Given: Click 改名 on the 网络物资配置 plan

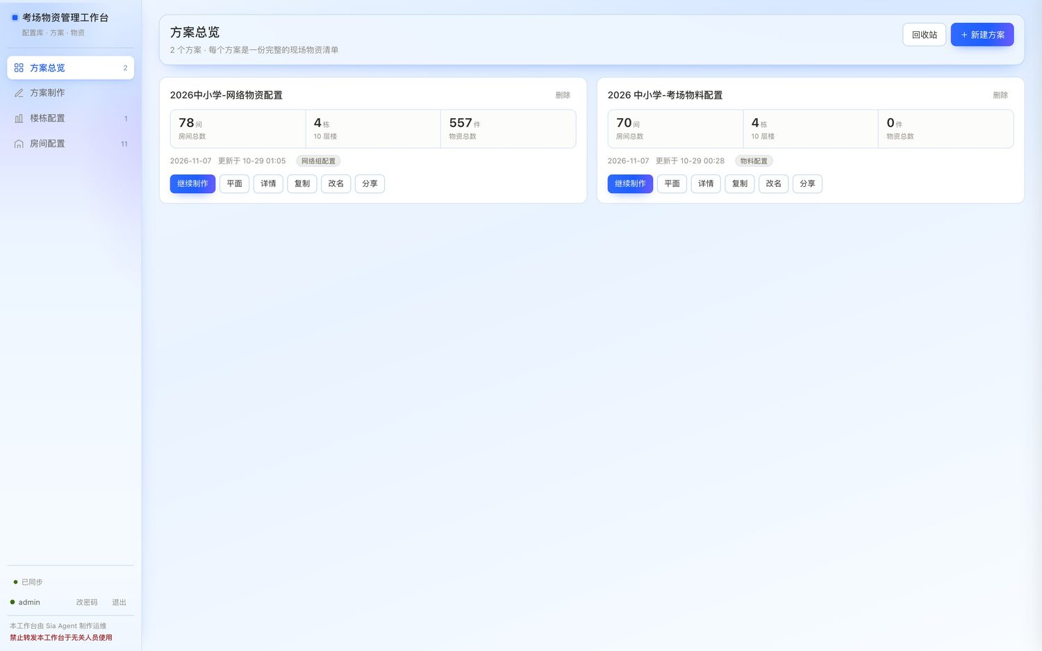Looking at the screenshot, I should (336, 183).
